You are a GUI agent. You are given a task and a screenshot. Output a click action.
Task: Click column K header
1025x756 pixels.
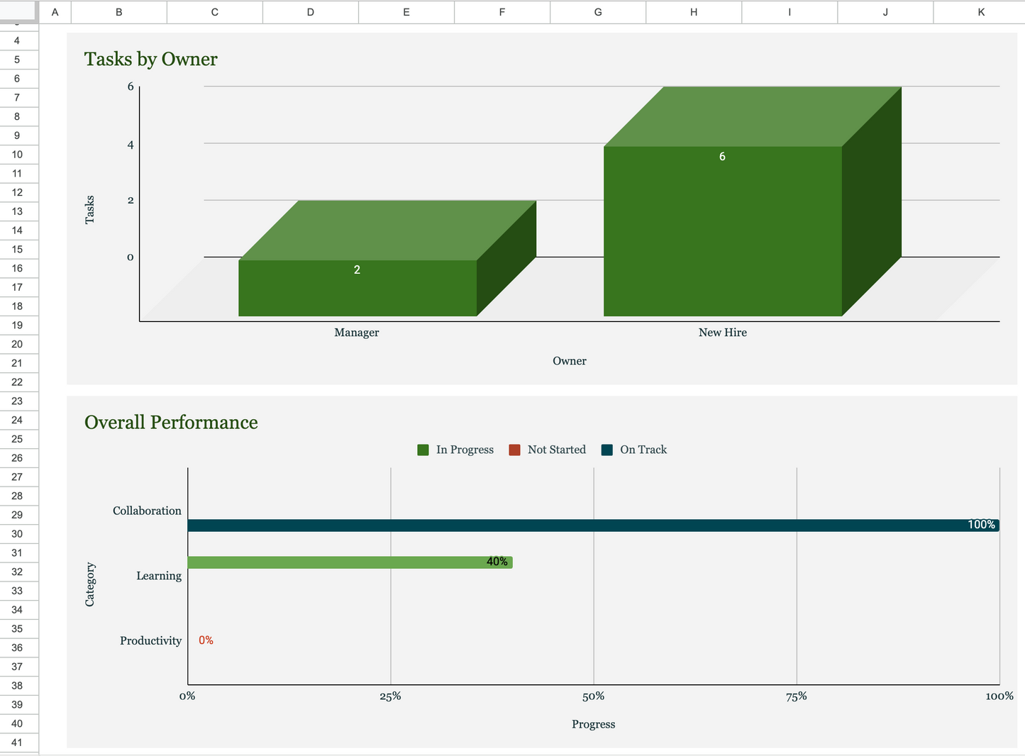point(980,12)
